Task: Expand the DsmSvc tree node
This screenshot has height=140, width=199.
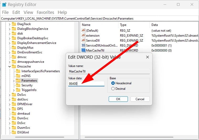Action: point(9,118)
